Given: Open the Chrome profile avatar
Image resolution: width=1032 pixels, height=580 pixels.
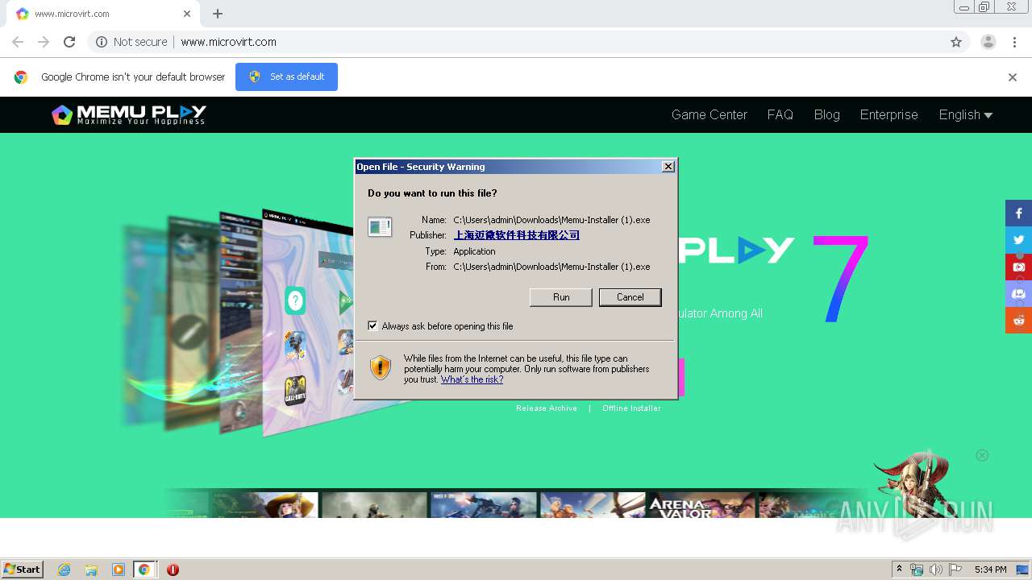Looking at the screenshot, I should coord(988,42).
